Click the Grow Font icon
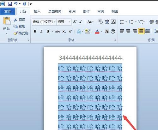This screenshot has width=158, height=130. point(75,22)
